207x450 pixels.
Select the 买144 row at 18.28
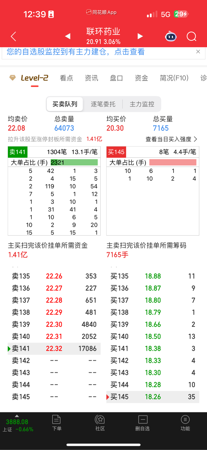[153, 385]
